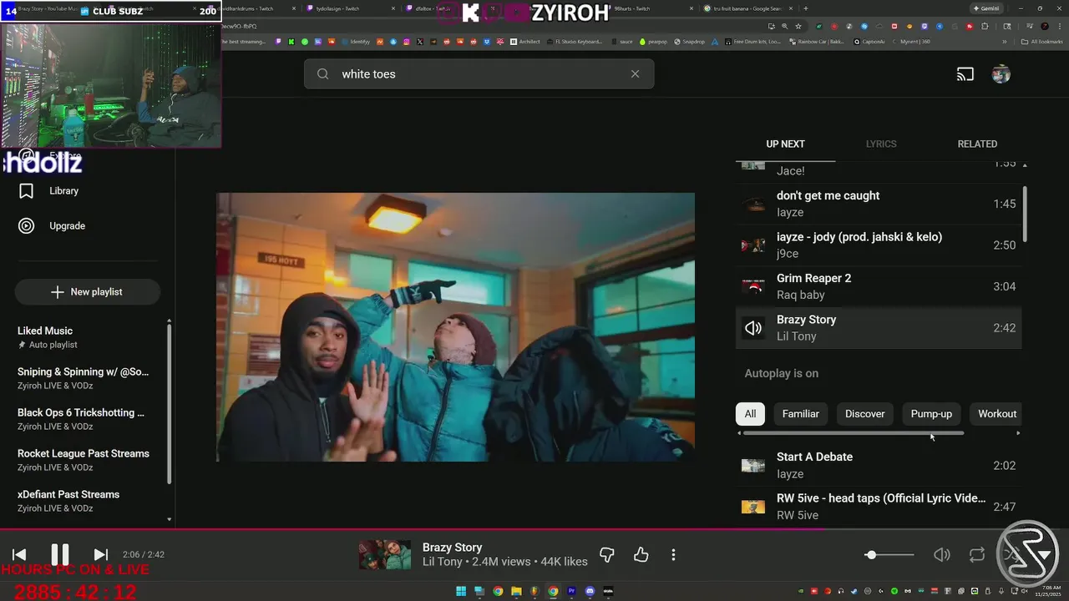Mute the player with the speaker icon

click(942, 555)
